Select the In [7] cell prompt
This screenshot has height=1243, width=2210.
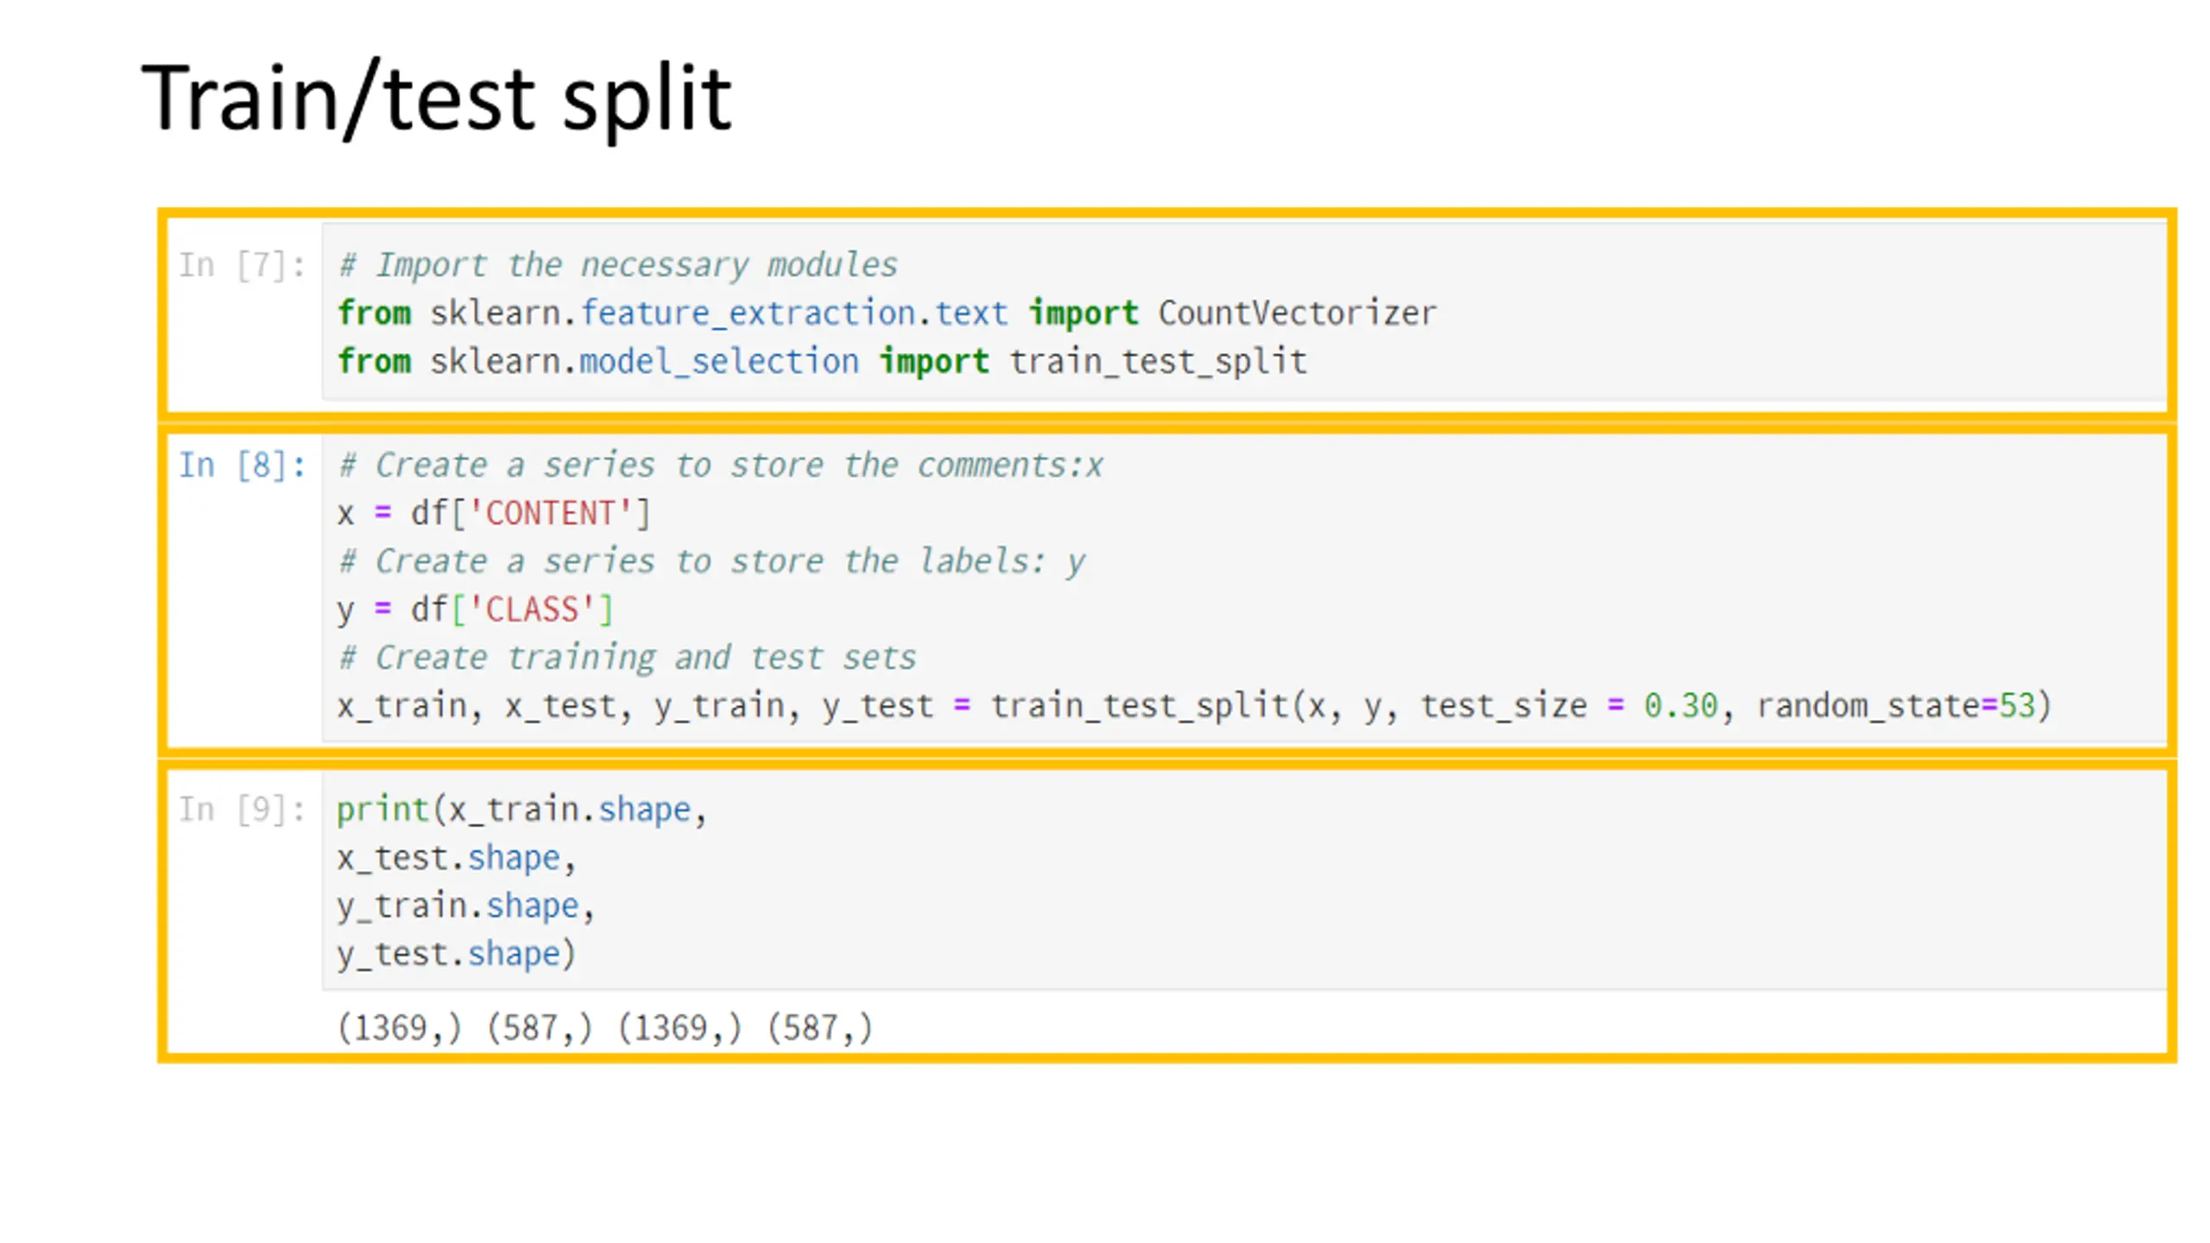click(x=242, y=265)
